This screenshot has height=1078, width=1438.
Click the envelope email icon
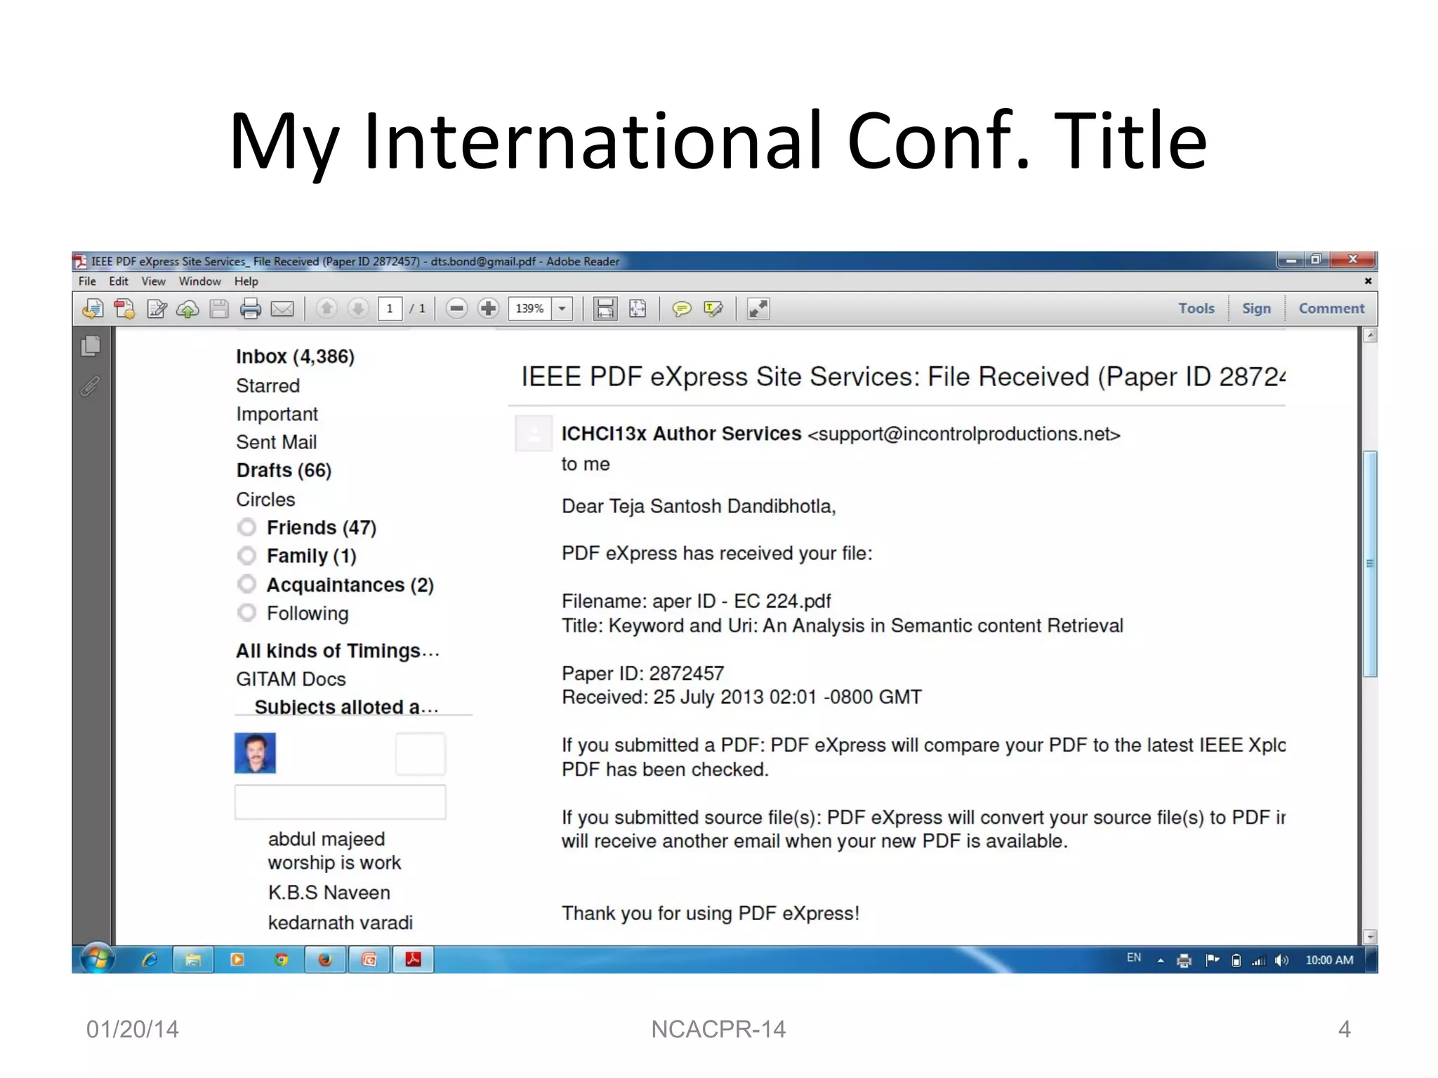coord(282,309)
